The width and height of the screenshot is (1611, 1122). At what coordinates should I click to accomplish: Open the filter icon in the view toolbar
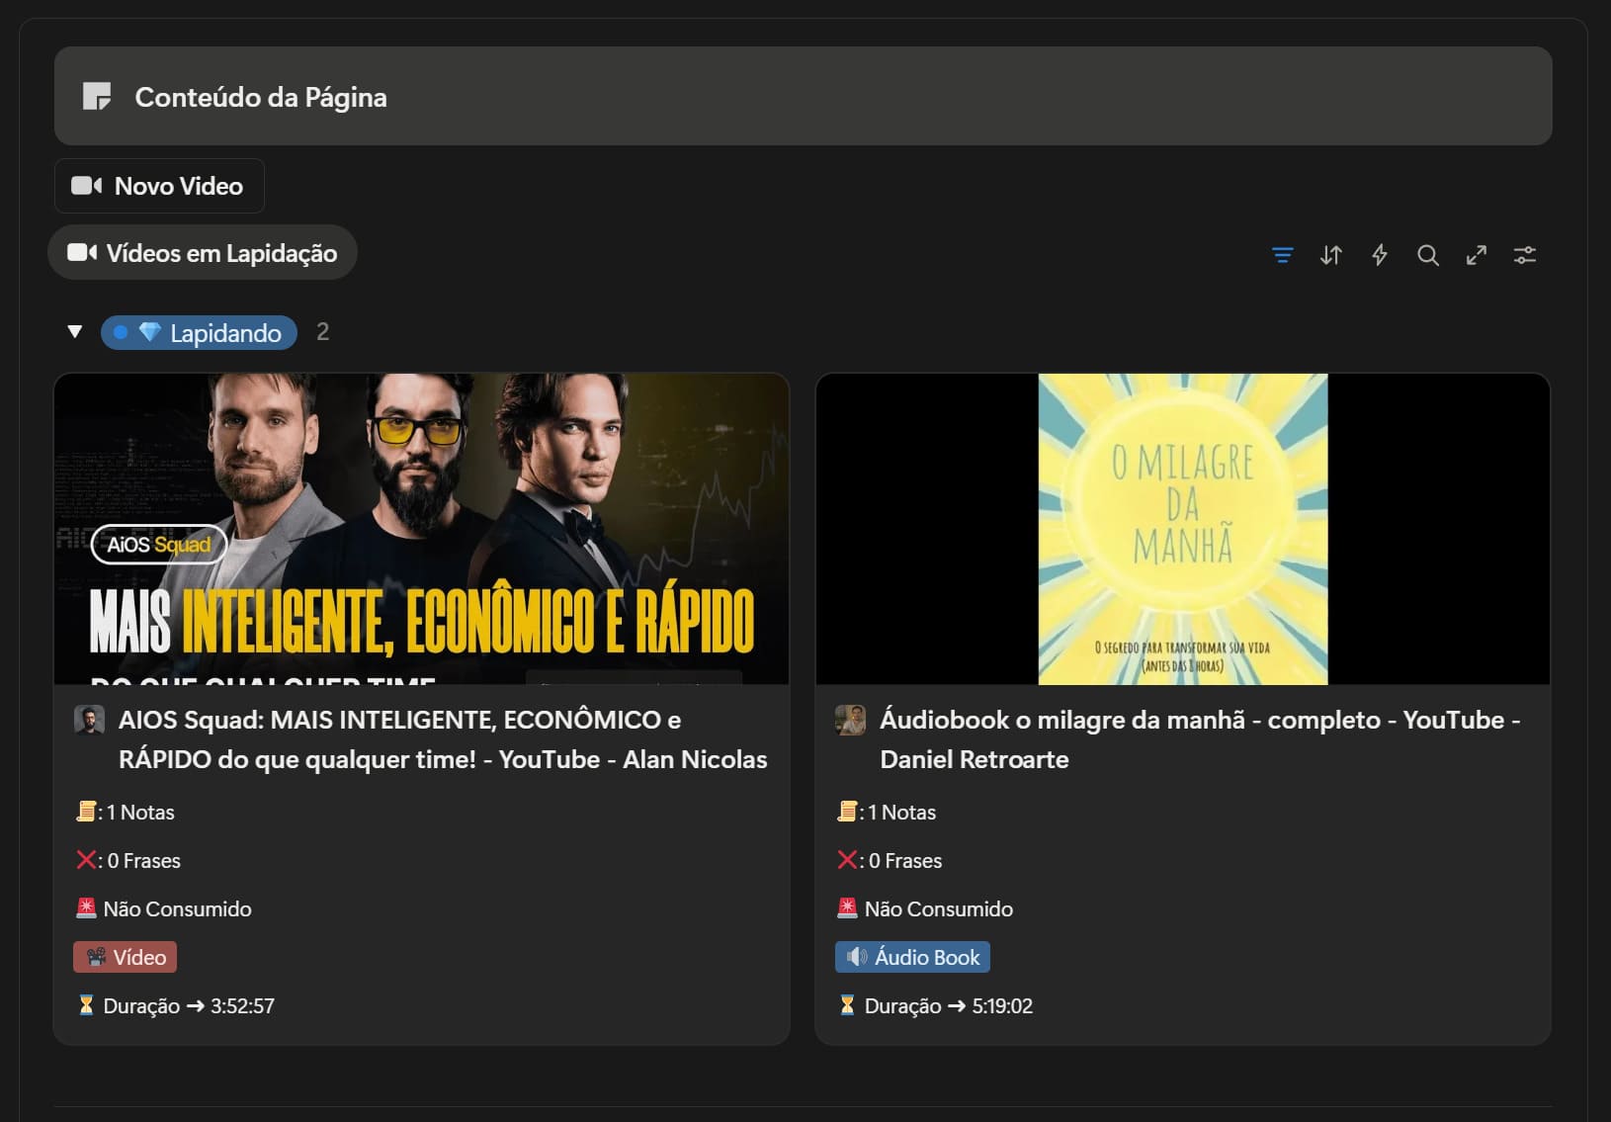point(1283,255)
